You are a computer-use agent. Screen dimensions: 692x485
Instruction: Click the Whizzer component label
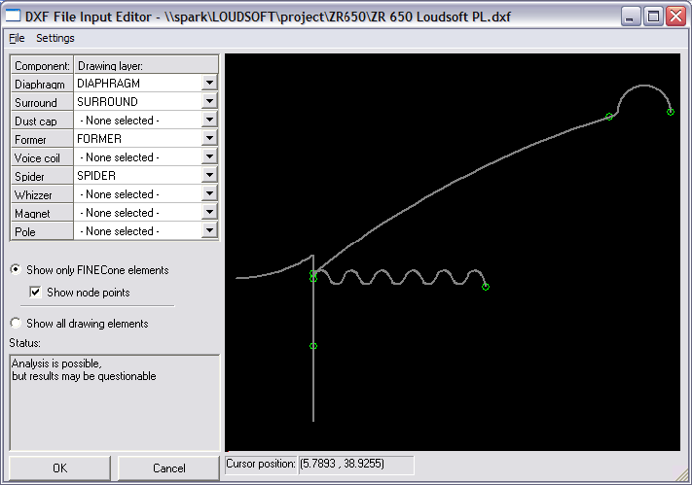[42, 194]
